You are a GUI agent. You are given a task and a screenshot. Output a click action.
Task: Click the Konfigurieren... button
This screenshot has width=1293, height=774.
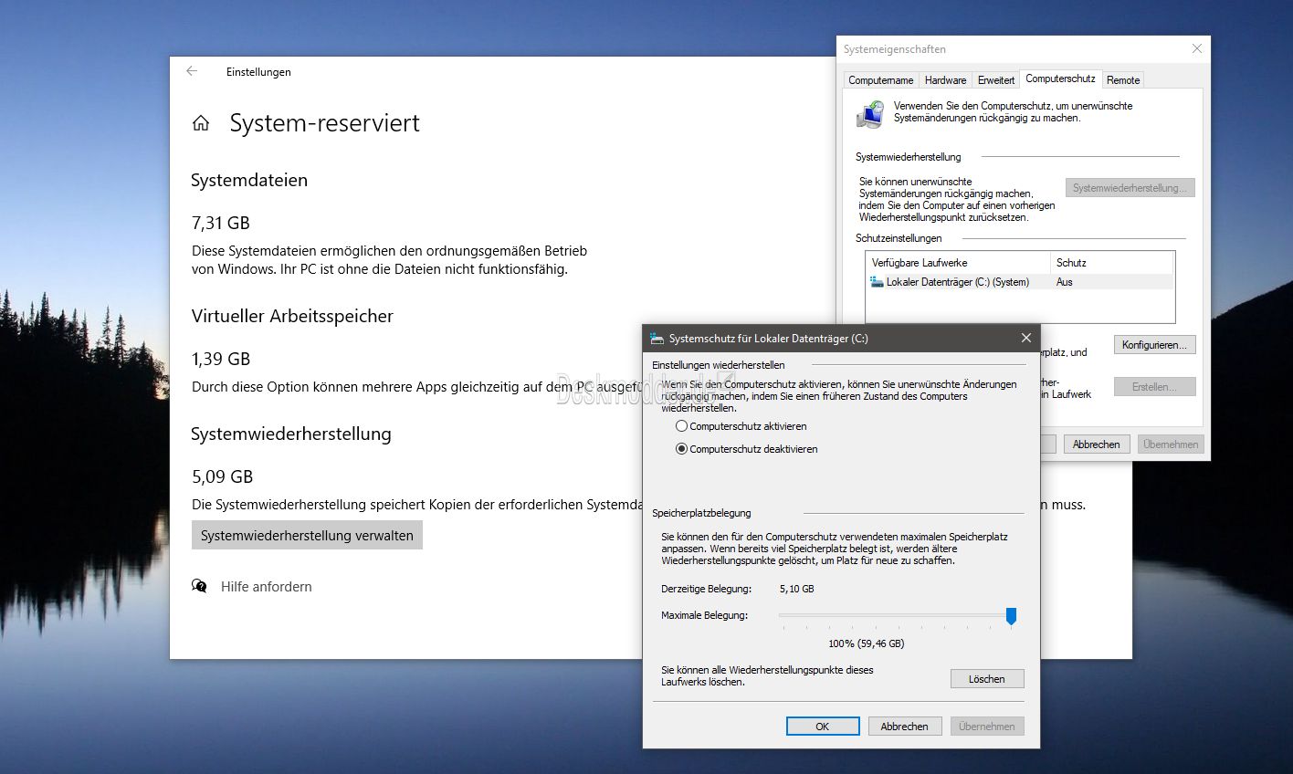[1154, 345]
